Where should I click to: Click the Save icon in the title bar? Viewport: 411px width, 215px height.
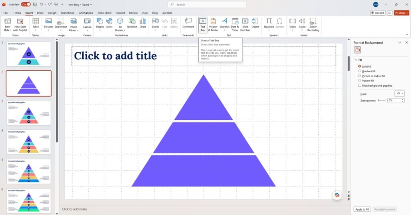click(x=35, y=4)
